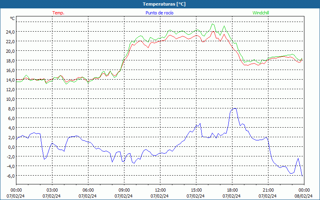Click the 22,0 y-axis value
Screen dimensions: 320x200
click(10, 42)
